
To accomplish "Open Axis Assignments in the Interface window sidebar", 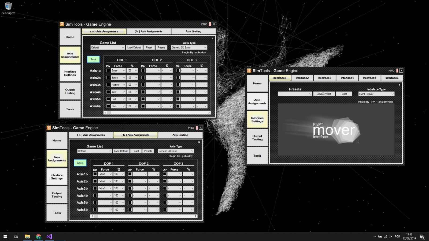I will [257, 101].
